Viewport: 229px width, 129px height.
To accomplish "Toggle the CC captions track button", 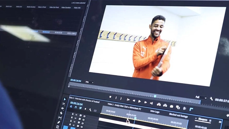I will [x=95, y=111].
